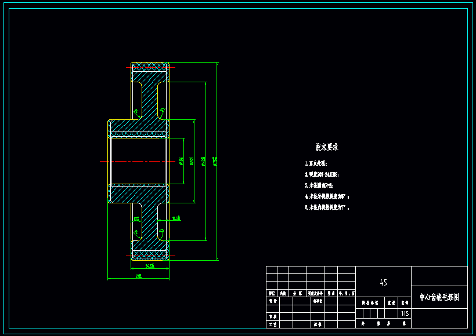Select the 工艺 row label
The image size is (476, 336).
[x=273, y=324]
